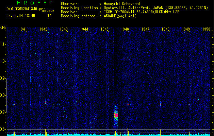This screenshot has height=136, width=214.
Task: Click the 1344 time axis marker
Action: (x=84, y=29)
